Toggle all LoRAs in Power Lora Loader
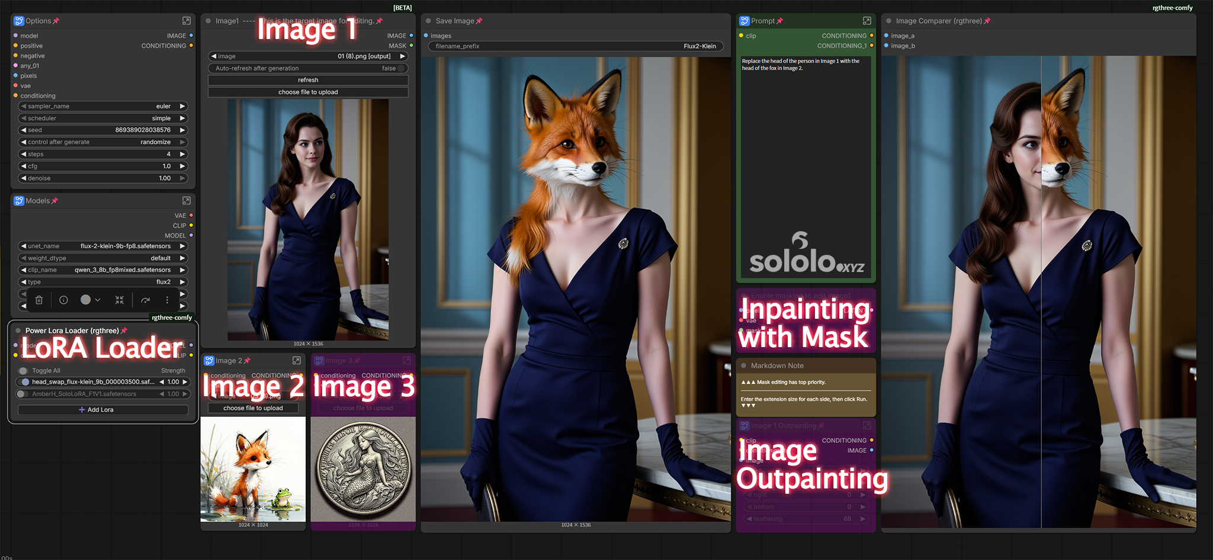Image resolution: width=1213 pixels, height=560 pixels. 23,371
